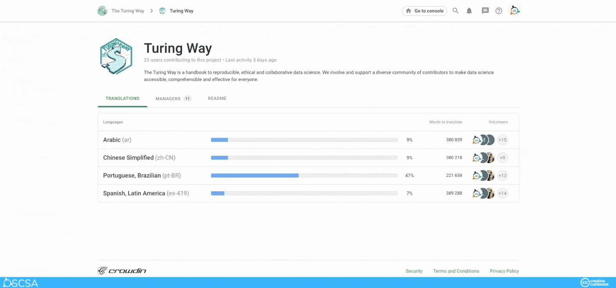Viewport: 616px width, 288px height.
Task: Click the search magnifier icon
Action: pyautogui.click(x=455, y=11)
